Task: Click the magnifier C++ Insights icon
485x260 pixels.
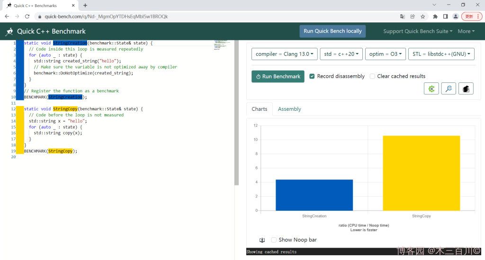Action: pyautogui.click(x=449, y=89)
